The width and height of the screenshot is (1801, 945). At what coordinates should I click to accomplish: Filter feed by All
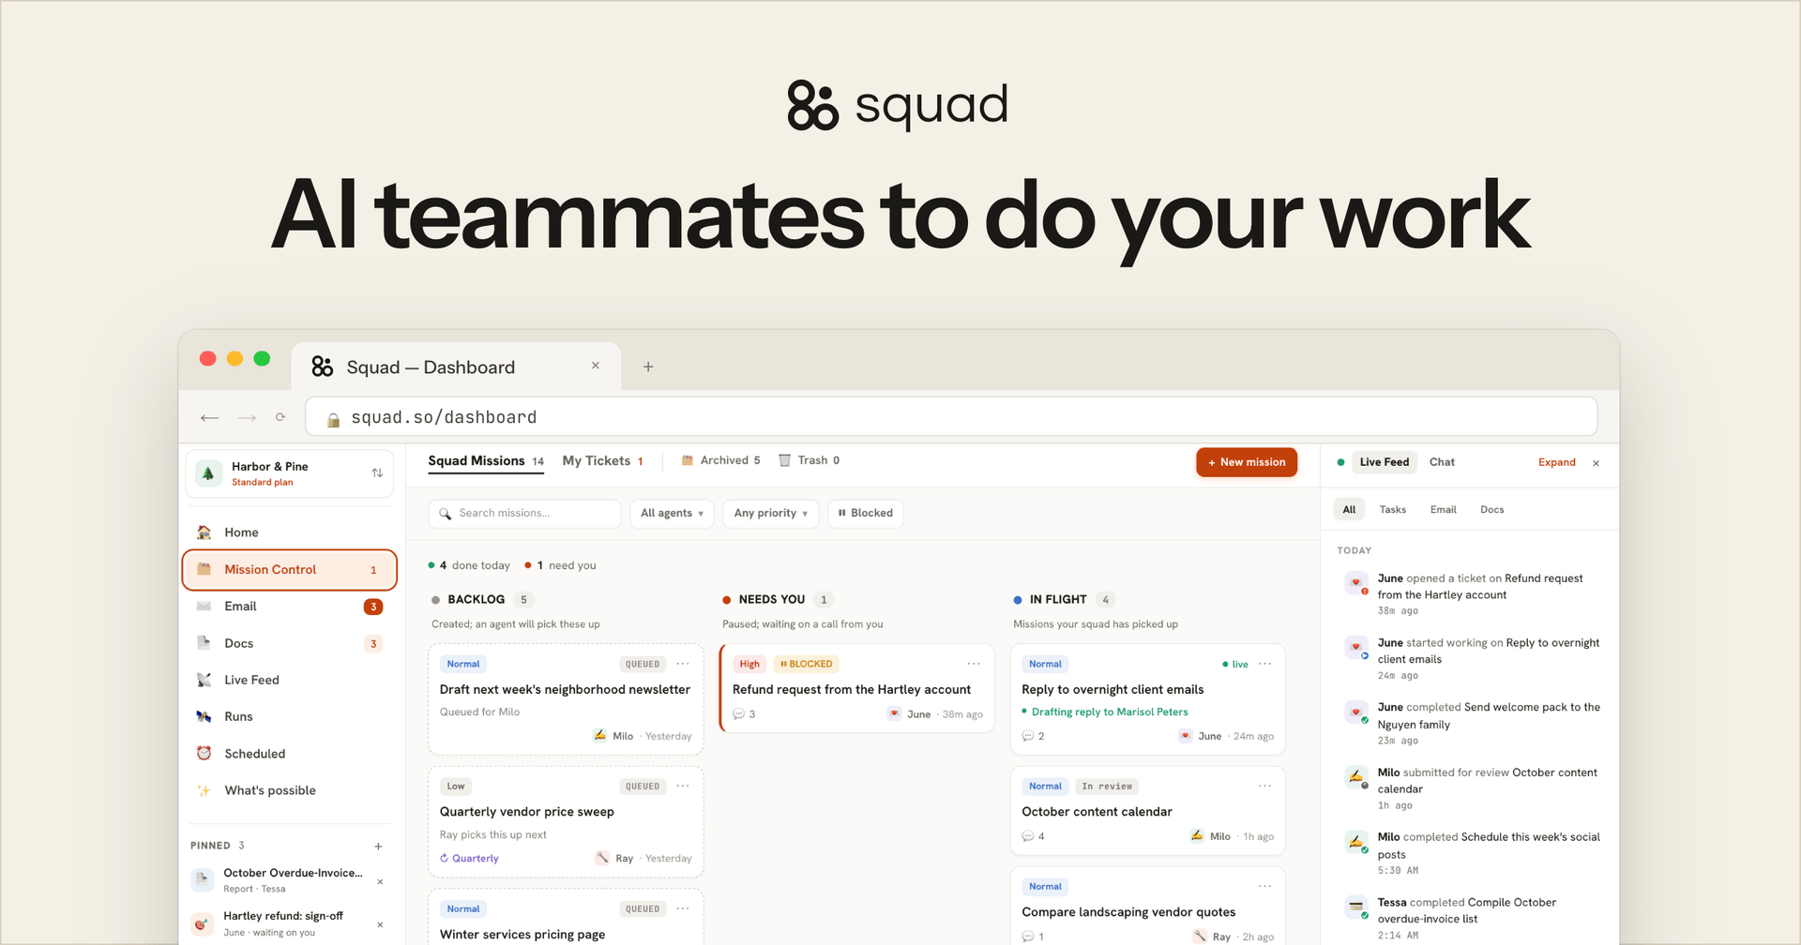click(1349, 510)
